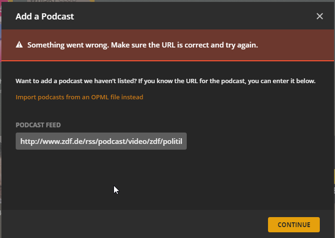Click the "Add a Podcast" dialog title

pyautogui.click(x=45, y=17)
